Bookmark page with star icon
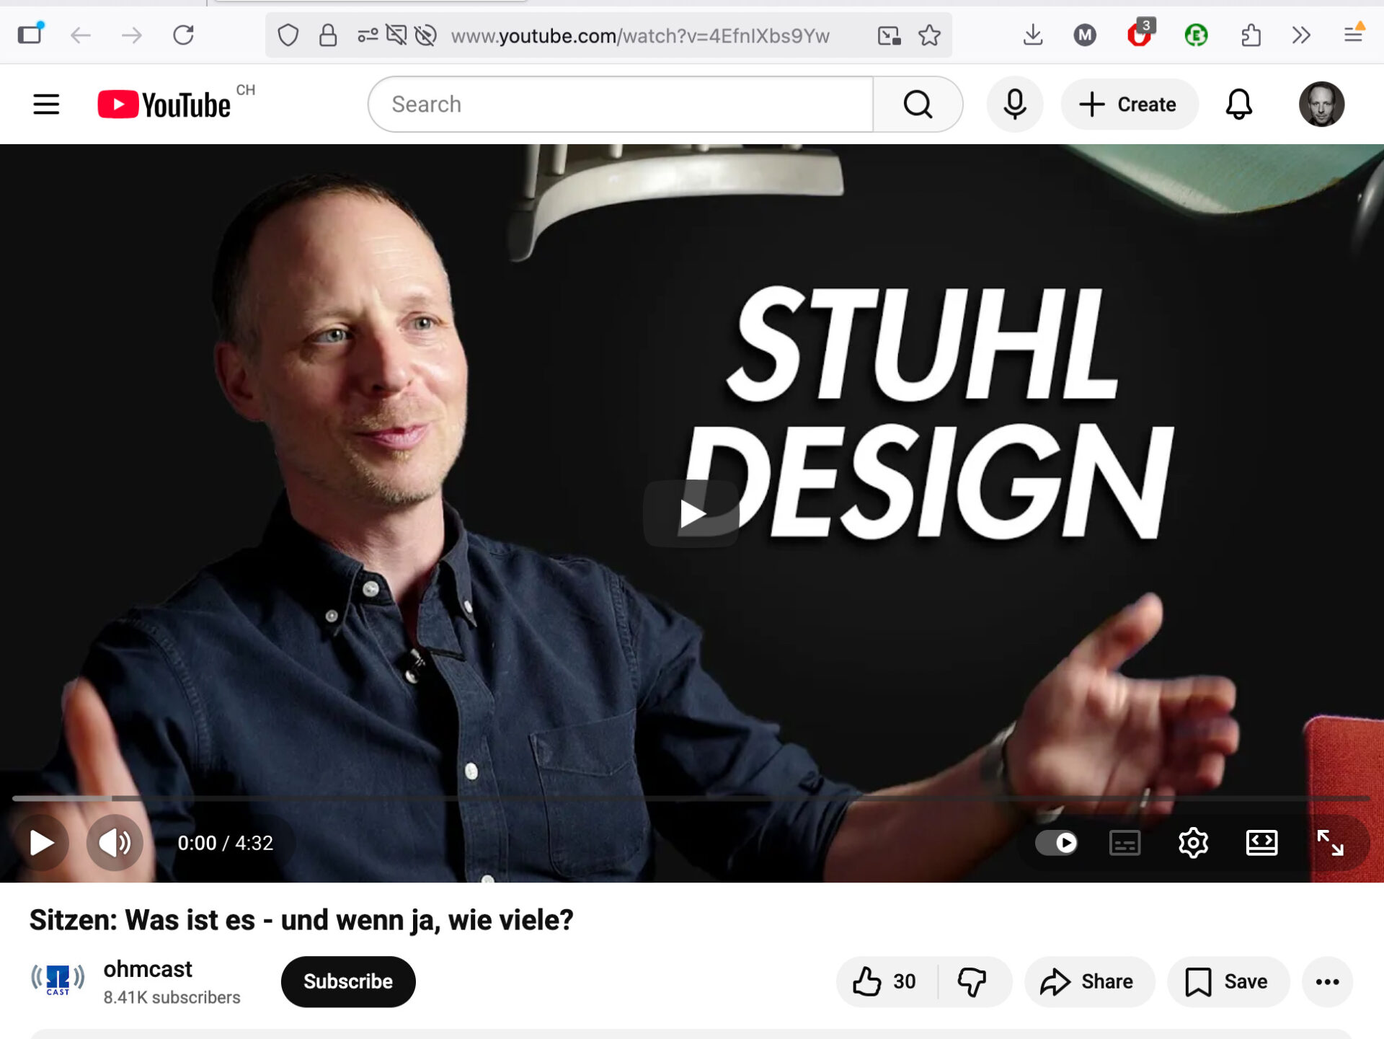The image size is (1384, 1039). (x=929, y=35)
